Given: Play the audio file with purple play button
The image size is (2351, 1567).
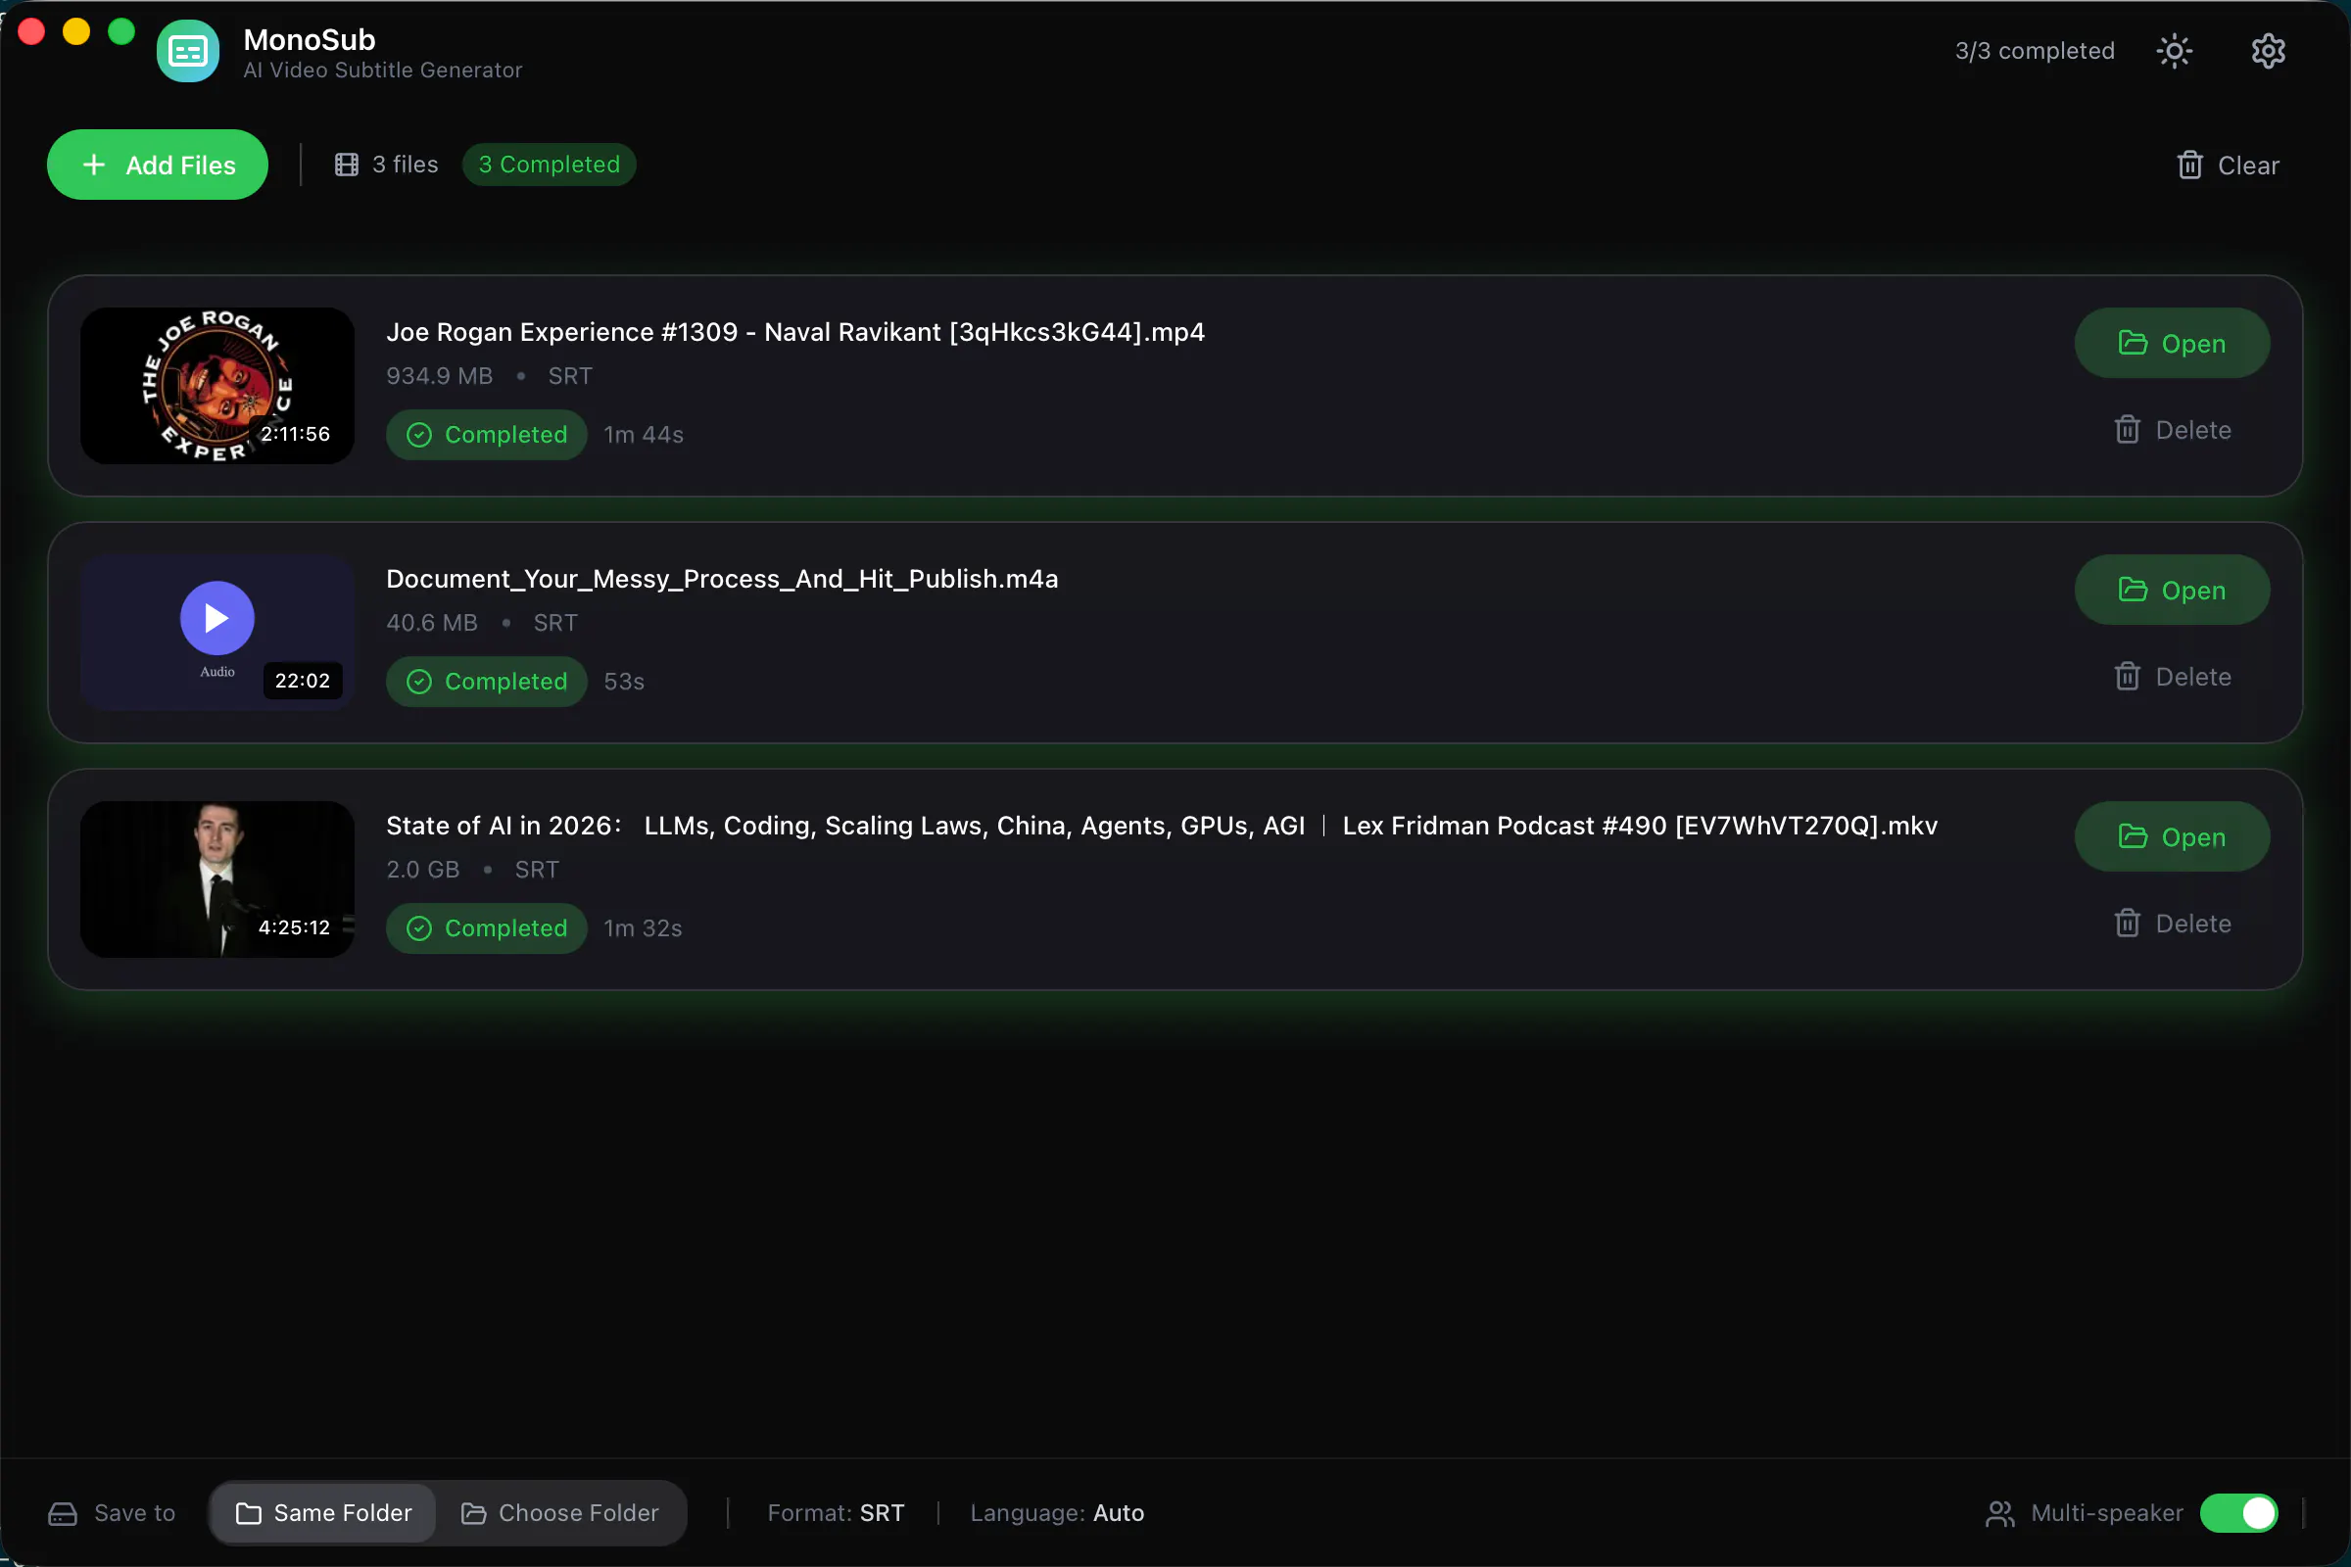Looking at the screenshot, I should pyautogui.click(x=216, y=619).
